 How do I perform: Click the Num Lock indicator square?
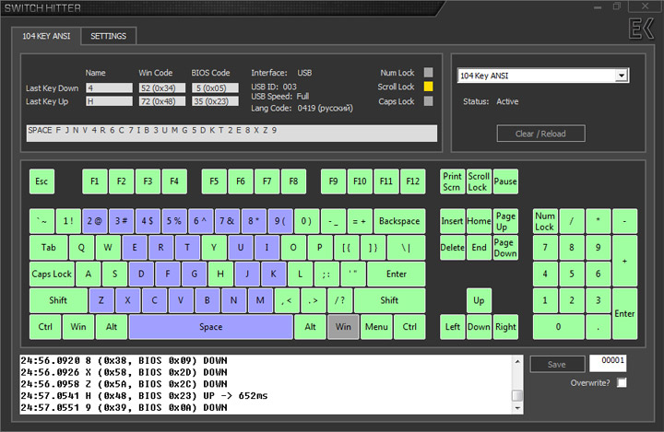429,73
